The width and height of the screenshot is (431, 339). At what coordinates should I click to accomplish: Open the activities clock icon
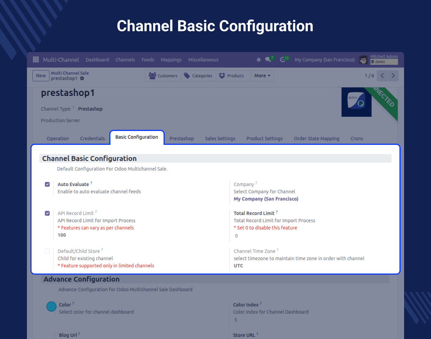click(282, 59)
